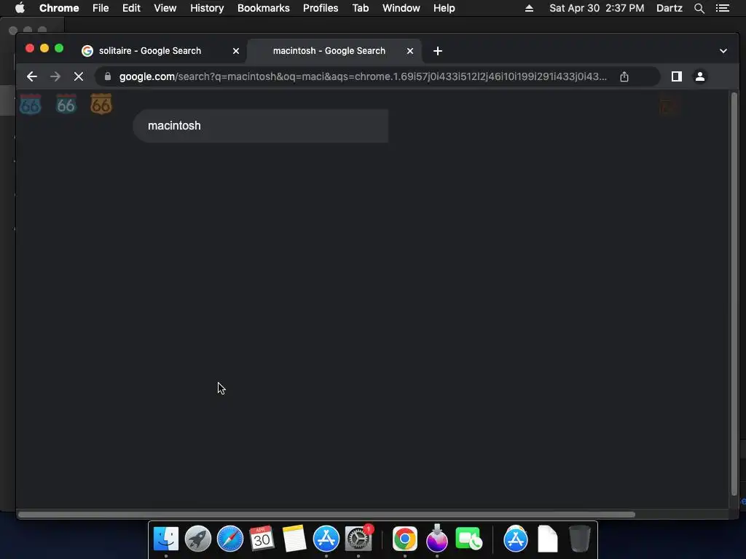Click the Chrome back arrow
746x559 pixels.
[x=32, y=76]
